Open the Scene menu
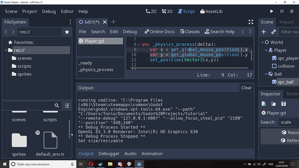Viewport: 299px width, 168px height. 11,11
